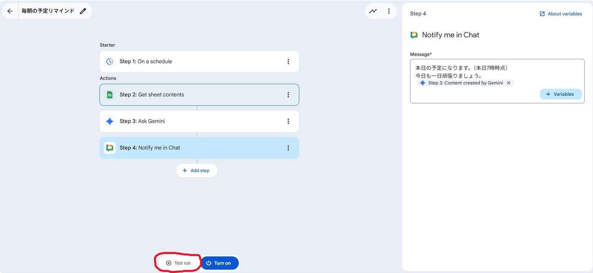
Task: Click the Google Chat icon in Step 4
Action: (110, 148)
